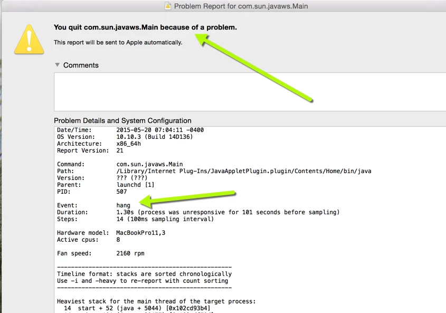This screenshot has height=313, width=446.
Task: Click the "Hardware model:" field label
Action: tap(83, 233)
